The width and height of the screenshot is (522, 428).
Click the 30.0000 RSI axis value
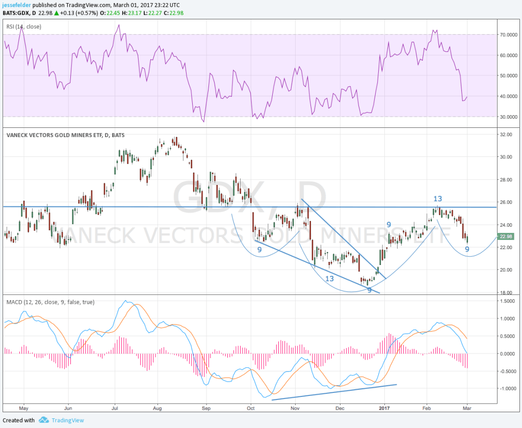point(509,117)
